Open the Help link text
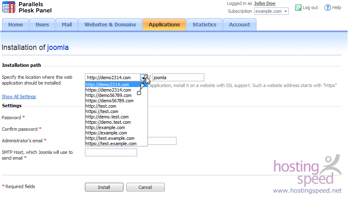Viewport: 348px width, 198px height. [336, 7]
